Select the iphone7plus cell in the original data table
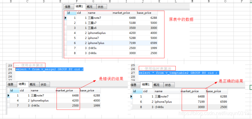The height and width of the screenshot is (119, 252). 100,43
